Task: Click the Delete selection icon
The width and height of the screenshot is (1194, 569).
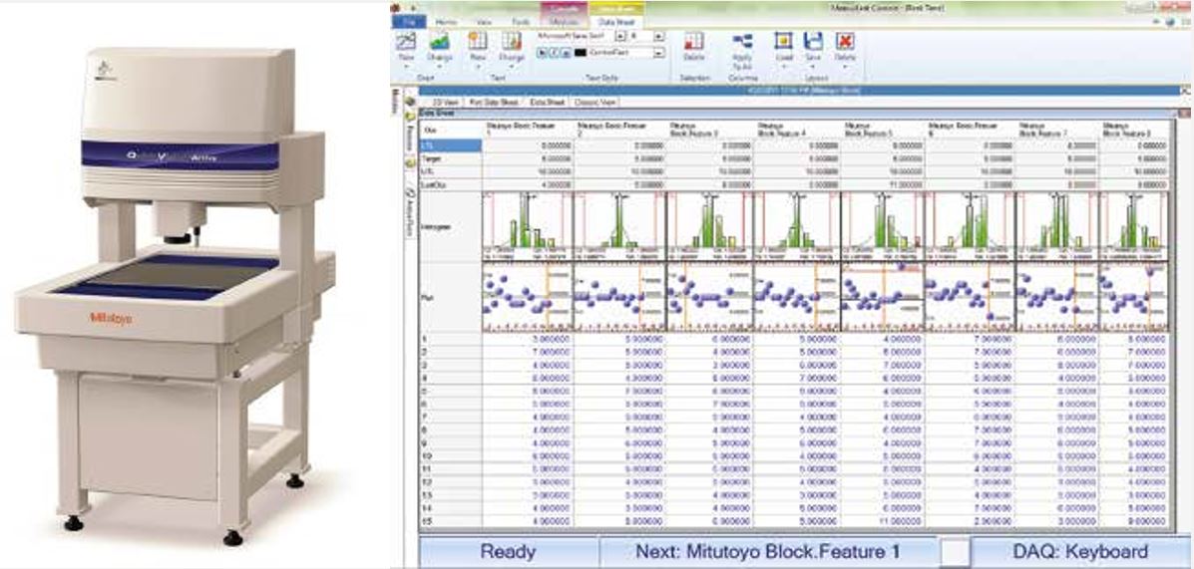Action: tap(693, 41)
